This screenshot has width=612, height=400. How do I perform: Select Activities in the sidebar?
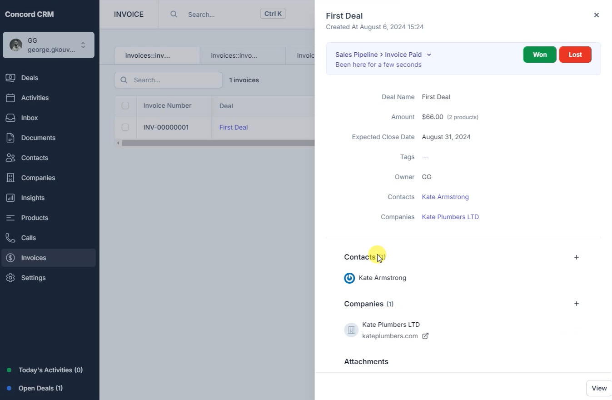(35, 98)
